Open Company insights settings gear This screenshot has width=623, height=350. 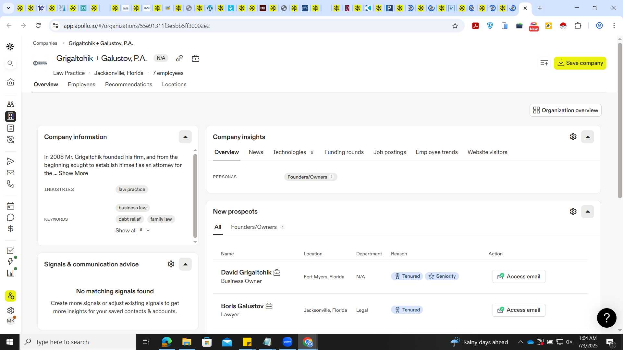pyautogui.click(x=573, y=137)
